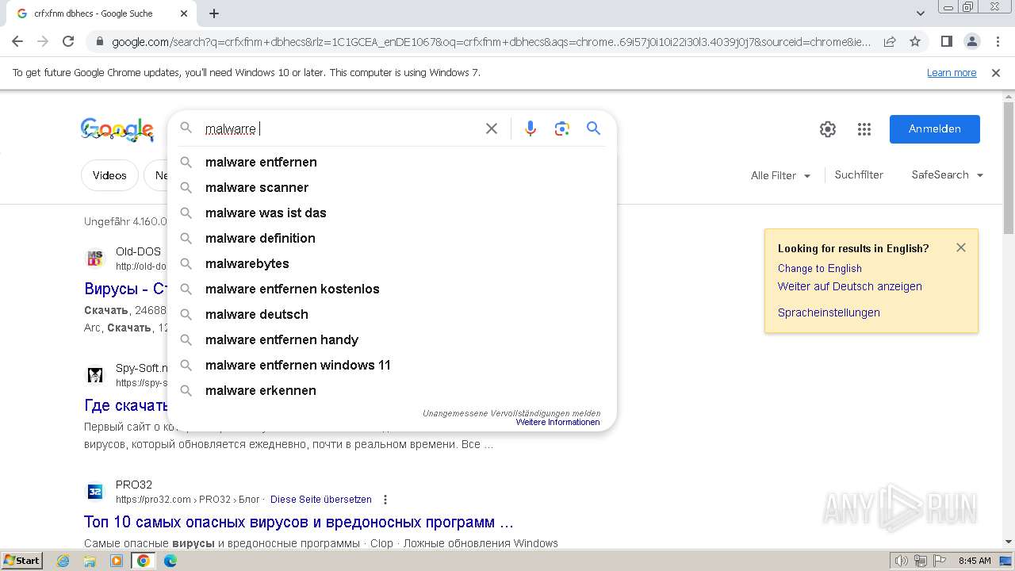The image size is (1015, 571).
Task: Click into the 'malwarre' search field
Action: [341, 128]
